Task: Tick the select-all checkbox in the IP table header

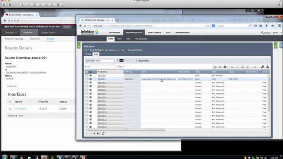Action: pos(87,72)
